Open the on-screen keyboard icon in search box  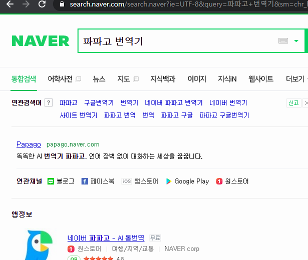(x=283, y=41)
